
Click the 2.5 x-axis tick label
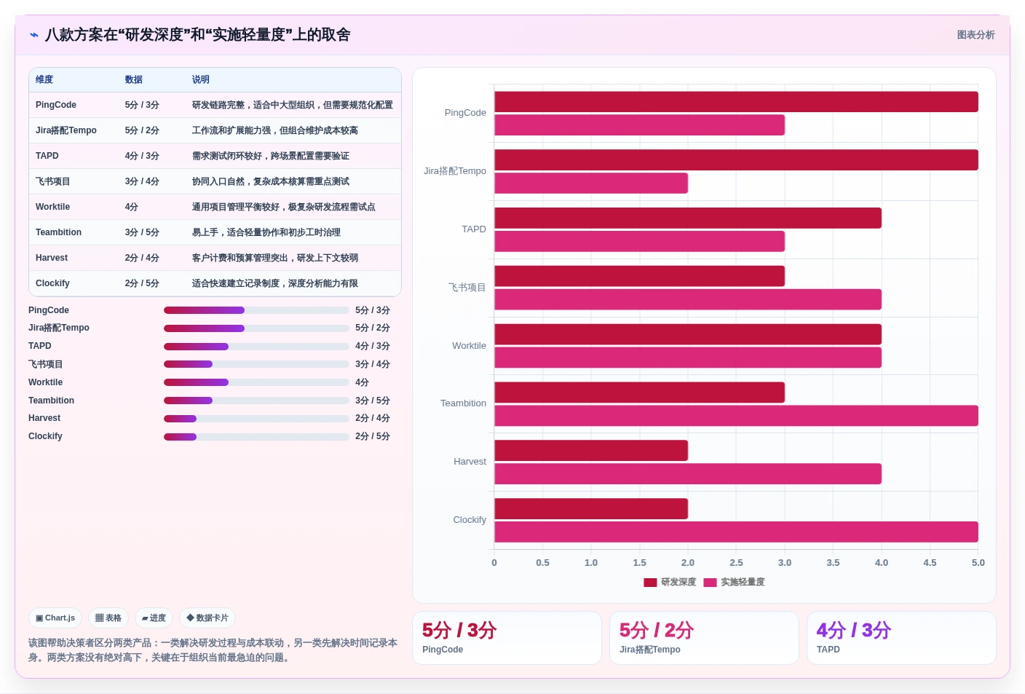click(736, 563)
